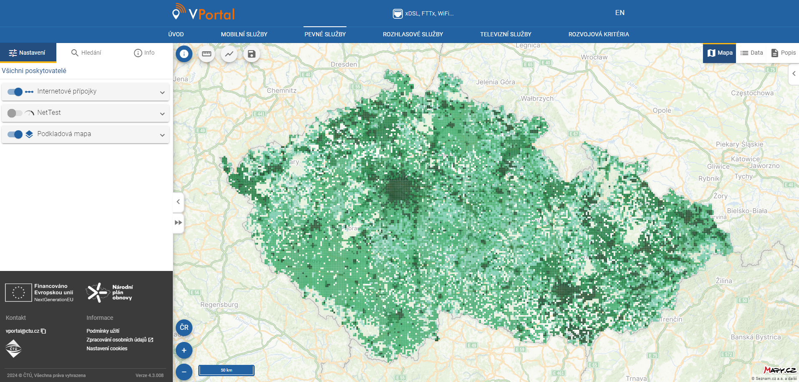Switch to Mapa view
Viewport: 799px width, 382px height.
pos(720,53)
